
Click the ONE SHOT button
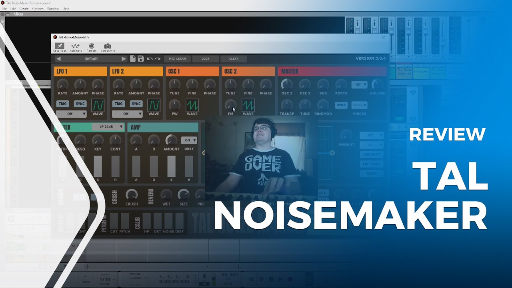pos(371,154)
